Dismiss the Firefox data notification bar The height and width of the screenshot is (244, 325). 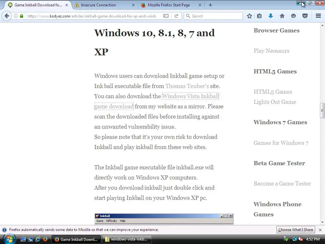(320, 230)
